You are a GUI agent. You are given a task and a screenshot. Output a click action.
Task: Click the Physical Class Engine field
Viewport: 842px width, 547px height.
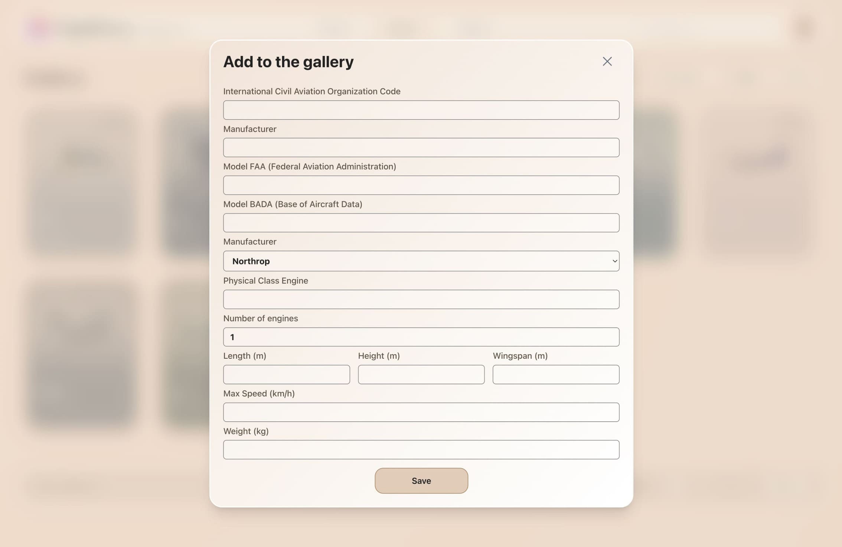click(x=421, y=299)
